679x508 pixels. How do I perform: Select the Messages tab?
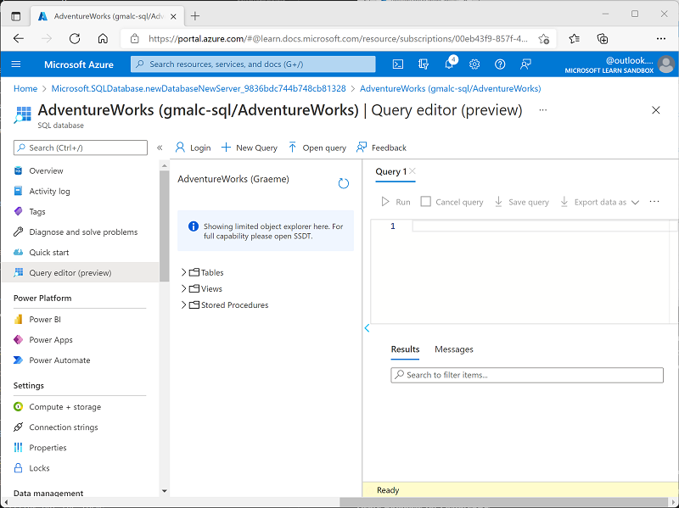click(454, 349)
